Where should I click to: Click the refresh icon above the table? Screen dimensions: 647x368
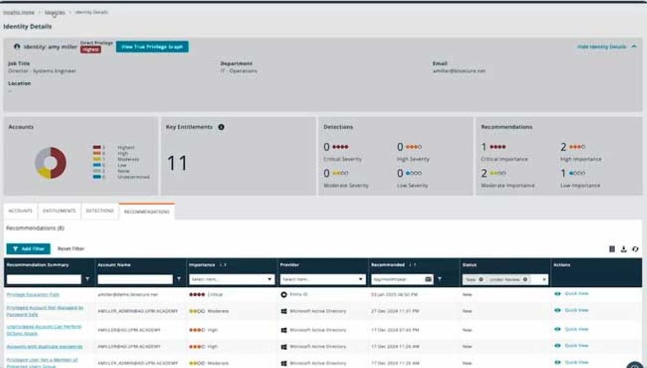click(635, 249)
